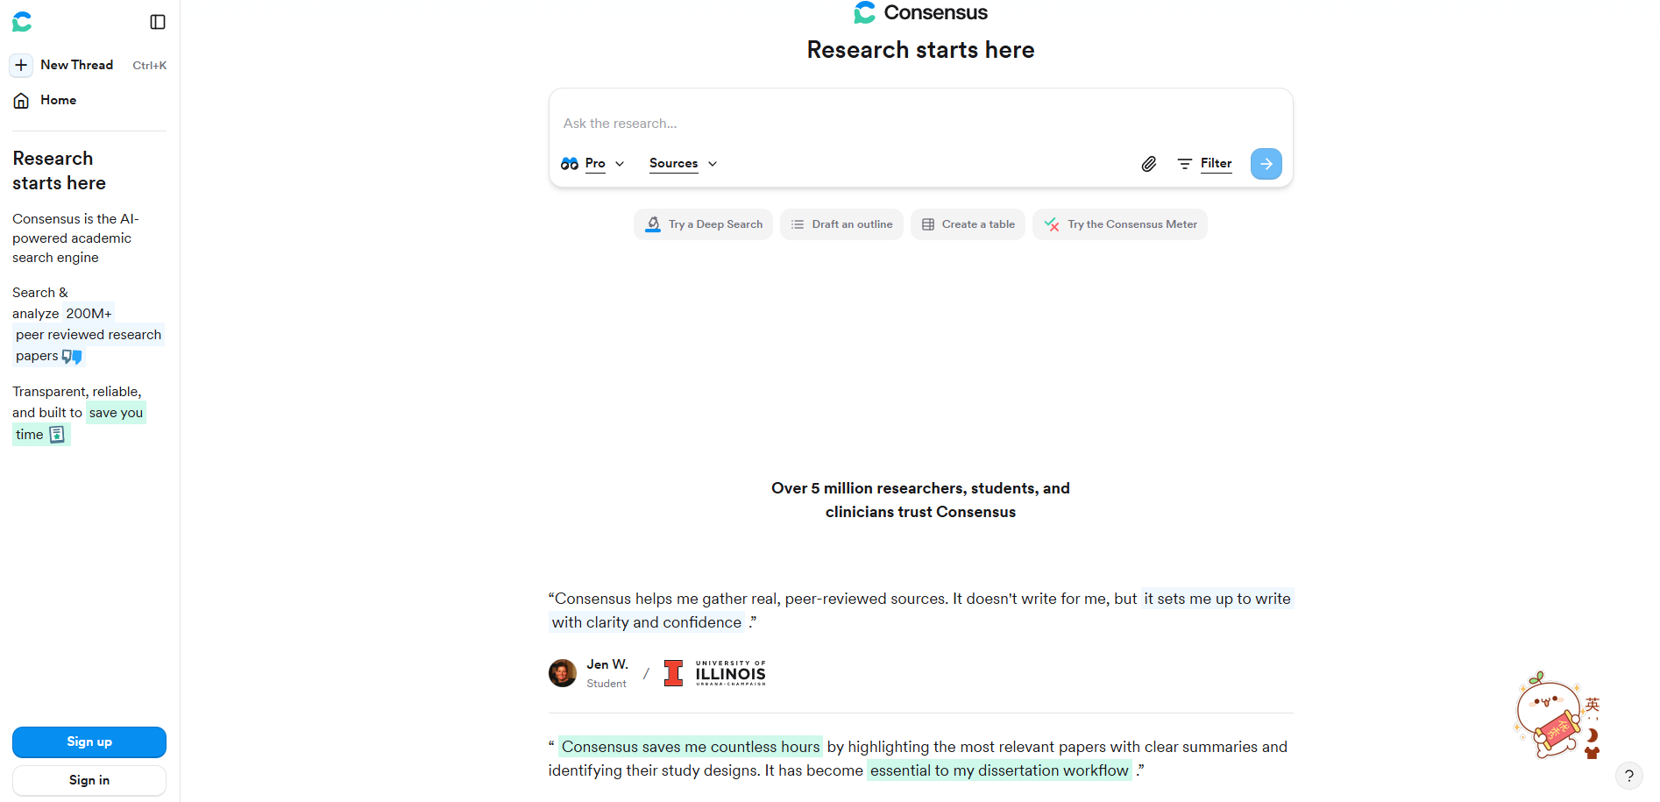Click the Consensus logo in the sidebar
The image size is (1660, 802).
click(x=22, y=22)
